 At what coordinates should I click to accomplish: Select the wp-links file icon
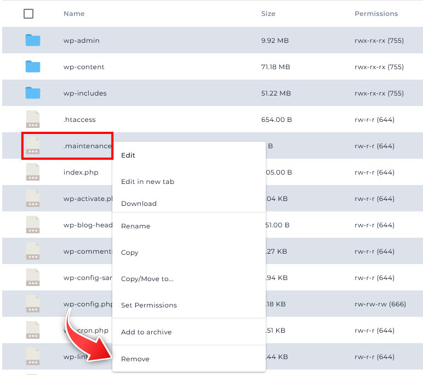pyautogui.click(x=33, y=356)
